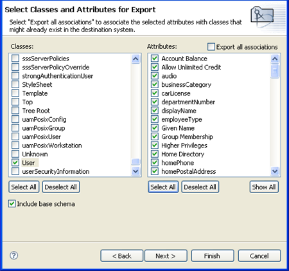This screenshot has width=289, height=271.
Task: Check the sssServerPolicies class checkbox
Action: (x=15, y=59)
